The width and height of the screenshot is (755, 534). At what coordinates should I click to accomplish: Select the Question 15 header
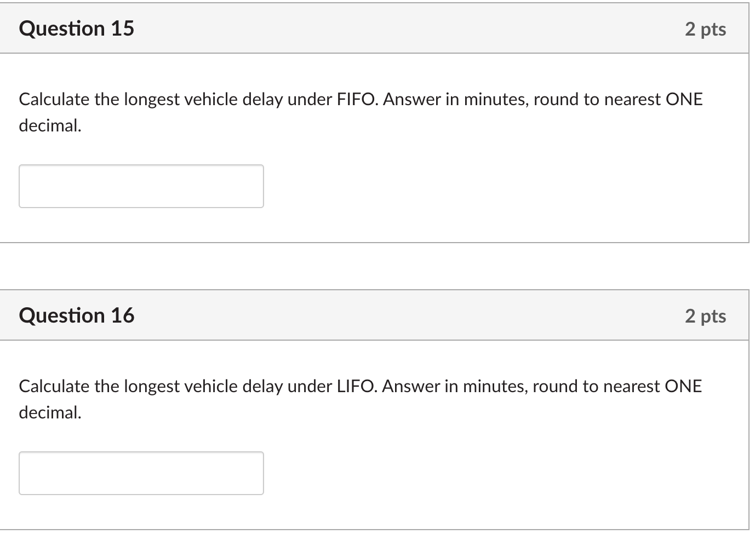click(76, 28)
